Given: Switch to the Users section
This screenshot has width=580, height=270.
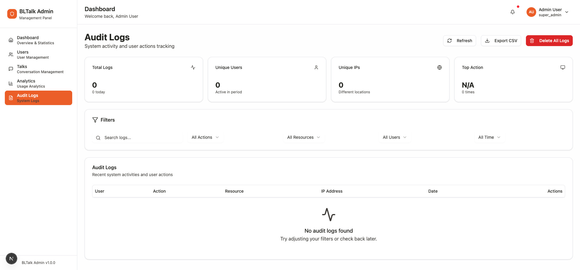Looking at the screenshot, I should click(33, 54).
